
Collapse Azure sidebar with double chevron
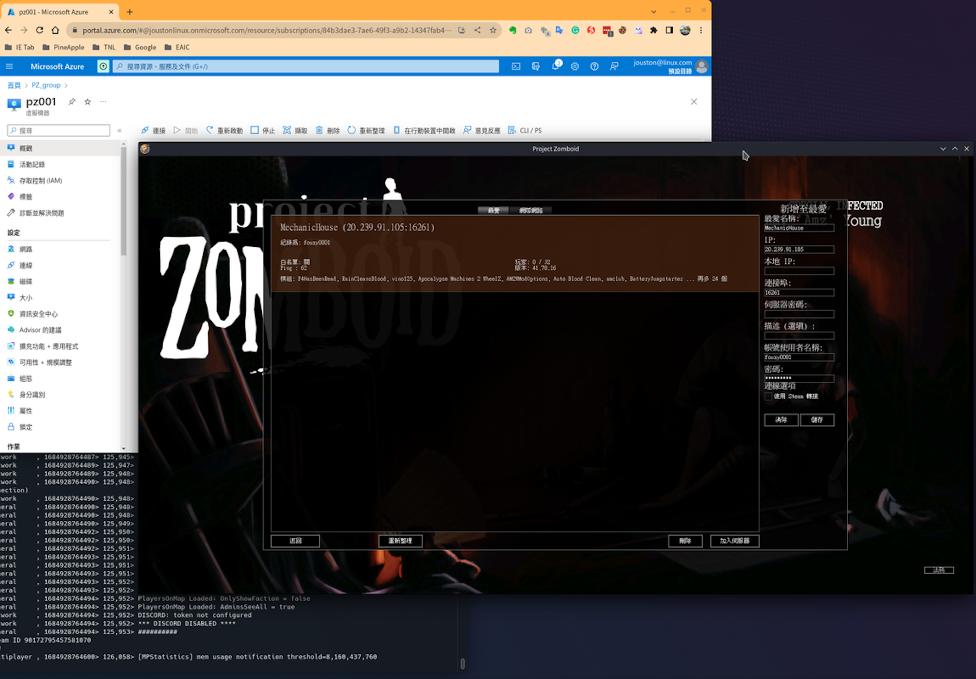pos(120,131)
